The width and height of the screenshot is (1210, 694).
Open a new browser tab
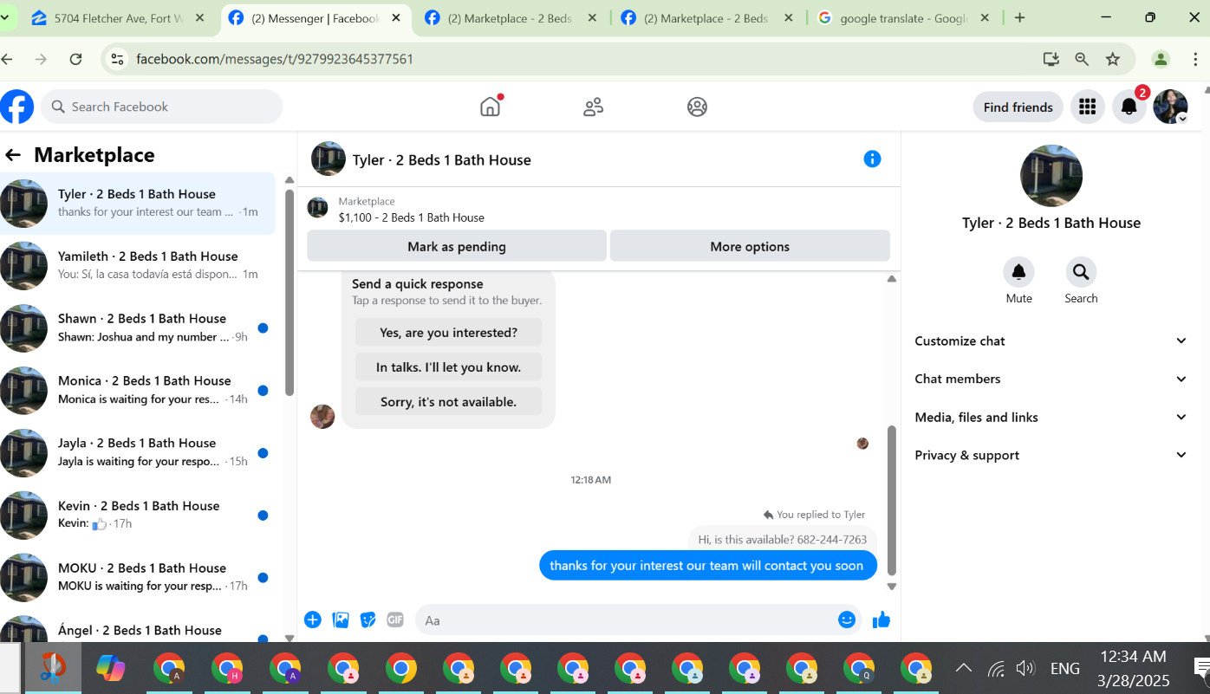tap(1019, 18)
